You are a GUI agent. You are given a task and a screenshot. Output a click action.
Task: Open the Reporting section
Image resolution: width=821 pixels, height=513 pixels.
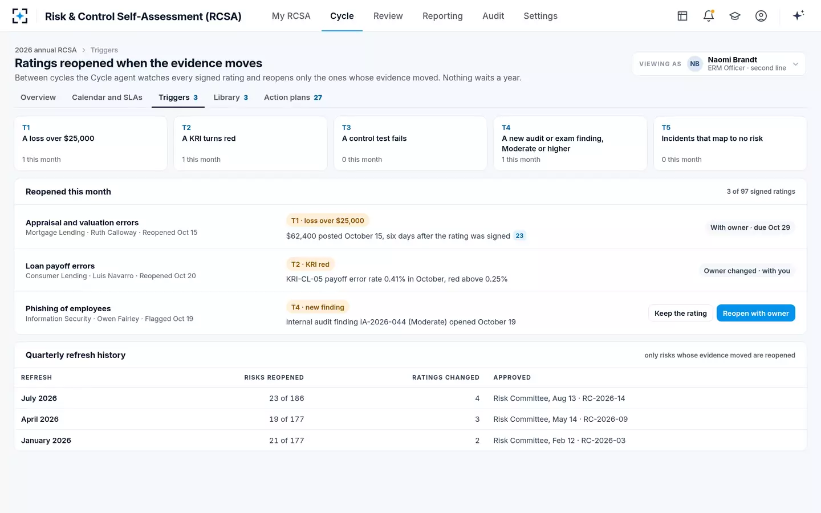point(442,16)
